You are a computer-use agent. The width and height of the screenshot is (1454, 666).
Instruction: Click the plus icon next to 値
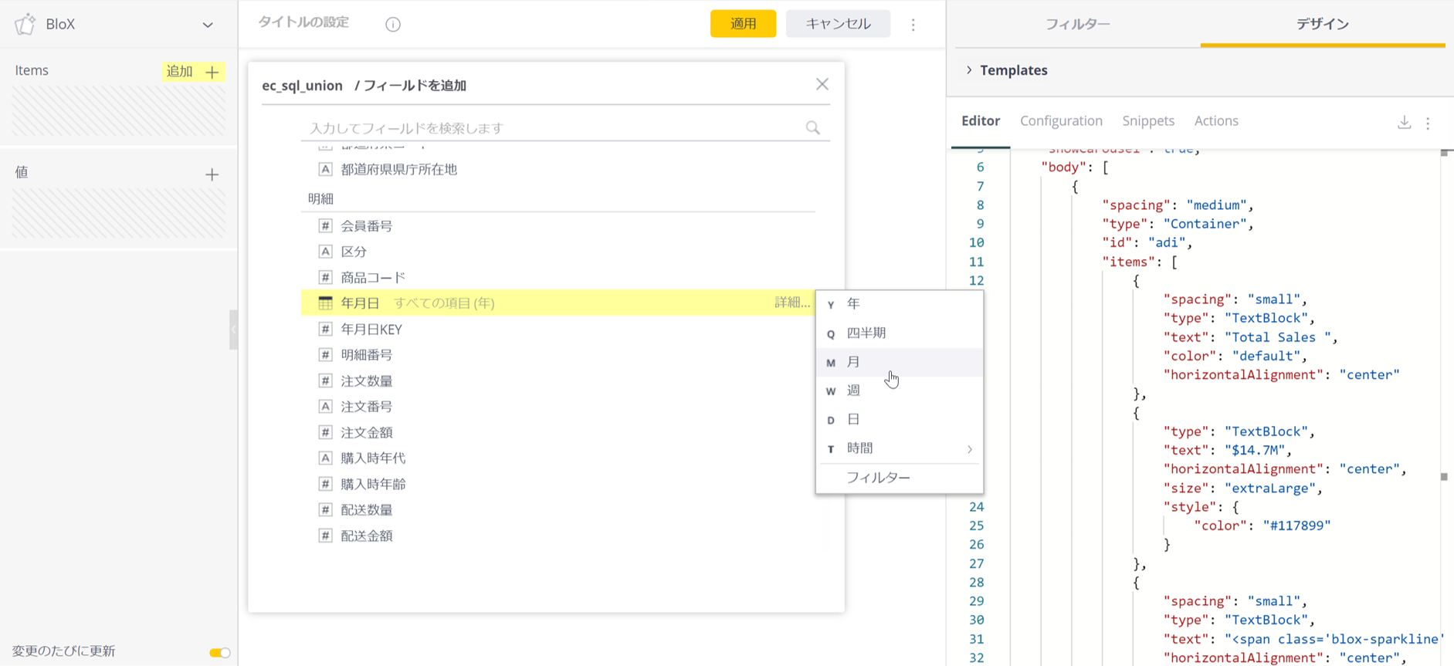(x=212, y=174)
